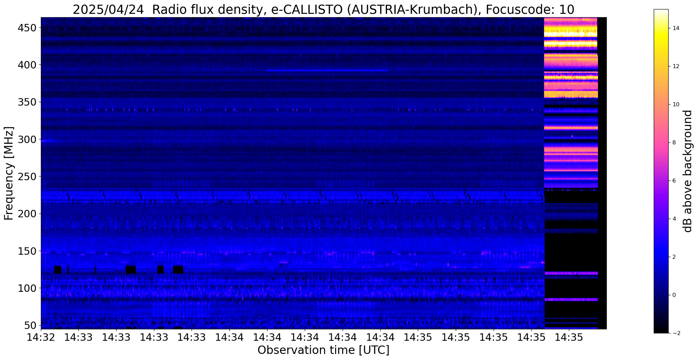Click the colorbar tick value 8
The width and height of the screenshot is (698, 360).
point(674,142)
